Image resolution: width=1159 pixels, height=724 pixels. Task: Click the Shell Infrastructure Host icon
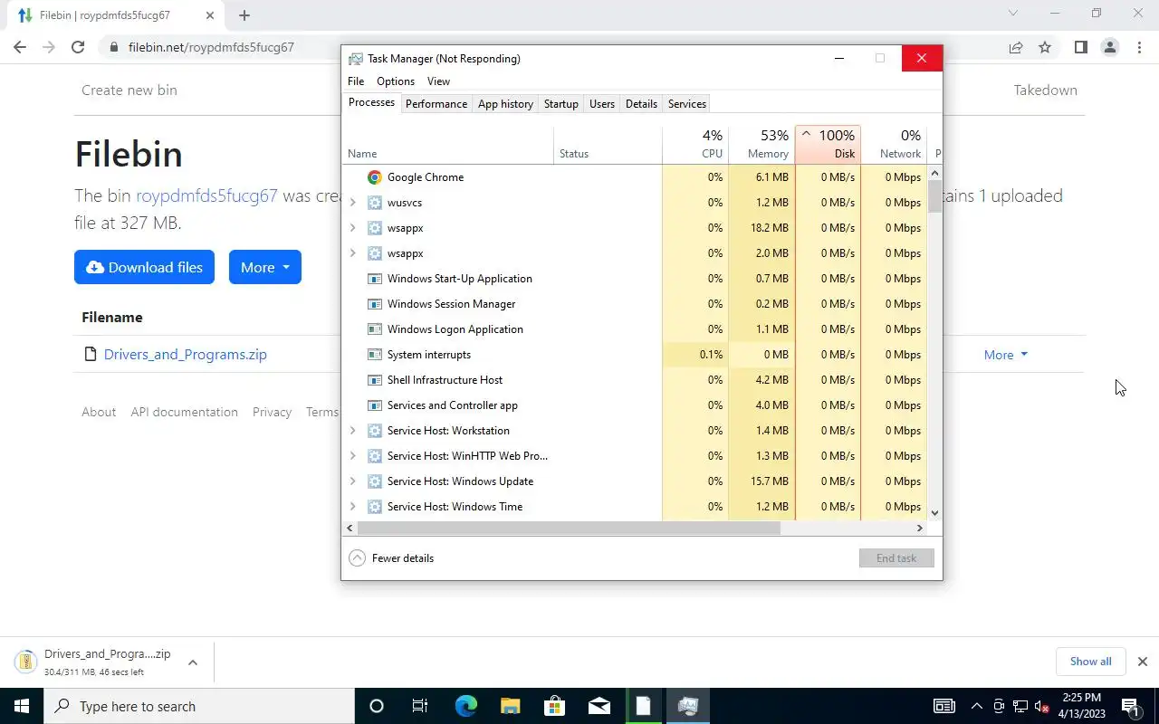pyautogui.click(x=374, y=380)
